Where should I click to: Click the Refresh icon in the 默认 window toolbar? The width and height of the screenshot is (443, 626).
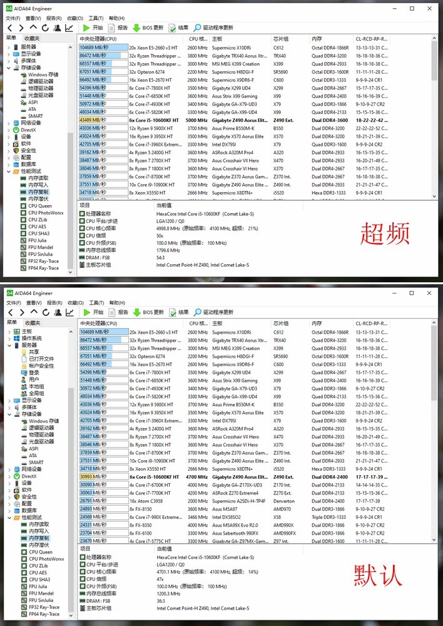46,312
